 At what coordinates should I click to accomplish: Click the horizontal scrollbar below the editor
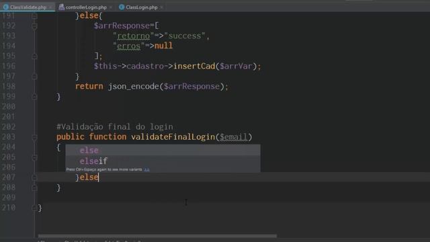[157, 236]
